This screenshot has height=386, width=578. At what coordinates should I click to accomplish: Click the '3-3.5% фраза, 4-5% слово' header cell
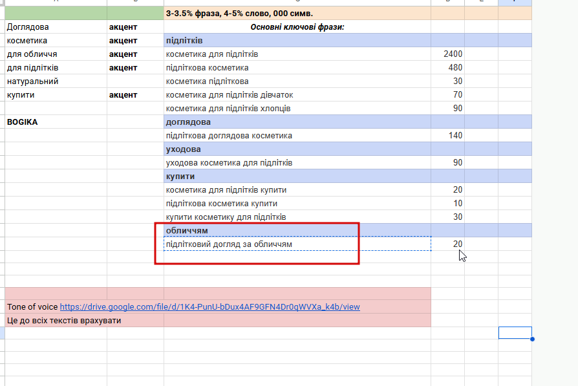(297, 14)
